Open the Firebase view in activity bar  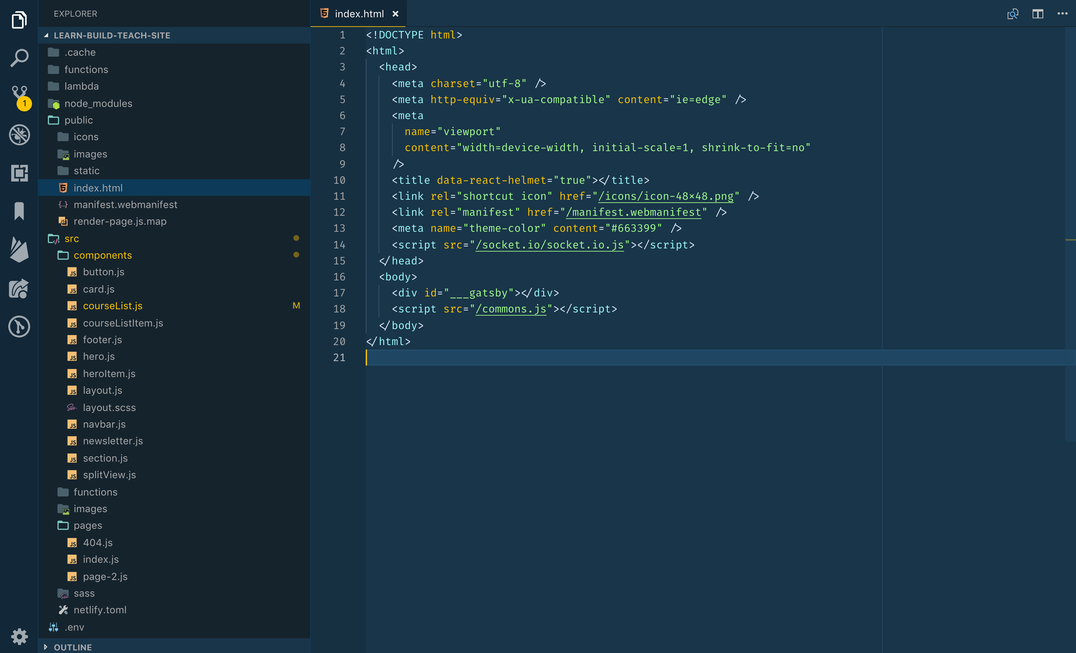[x=19, y=250]
